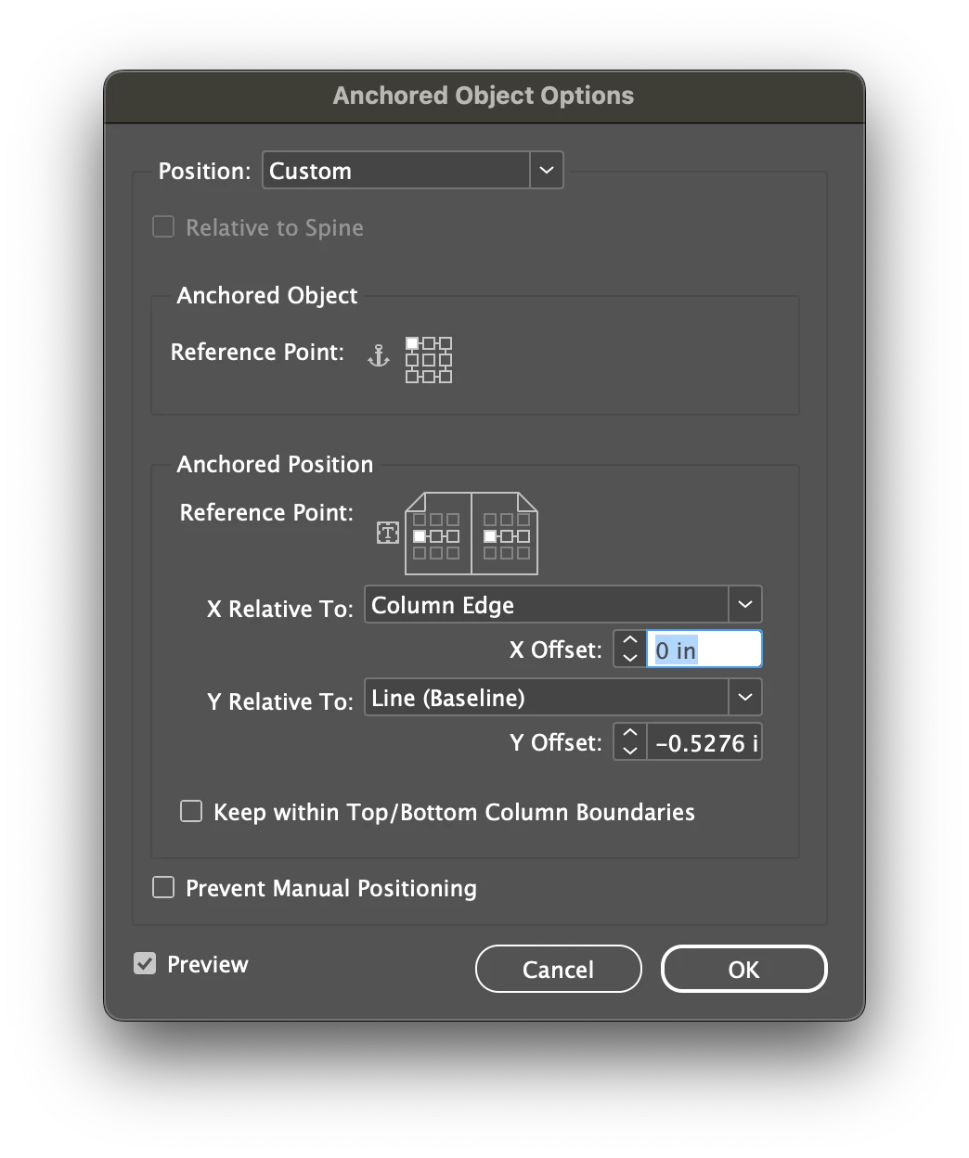Select bottom-right Anchored Object reference point
The width and height of the screenshot is (969, 1158).
coord(446,376)
